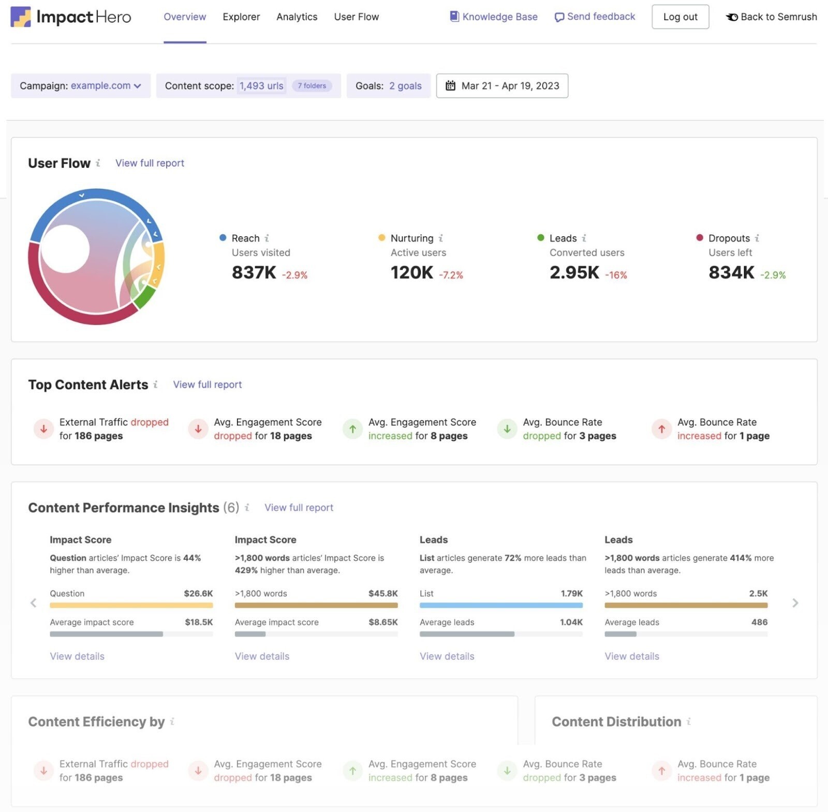Click the Back to Semrush icon
This screenshot has height=812, width=828.
(732, 17)
